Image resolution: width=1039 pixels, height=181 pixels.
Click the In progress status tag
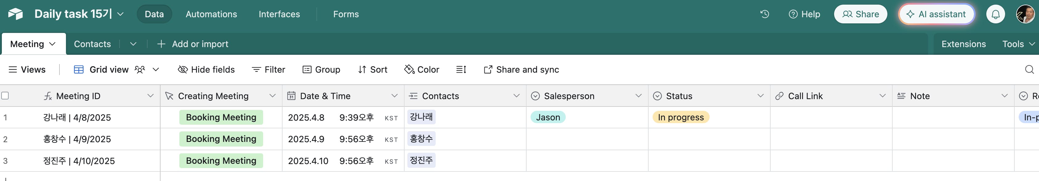680,117
